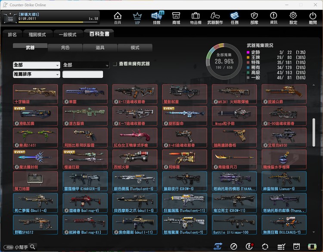Open the 青龍偃月刀 weapon card
This screenshot has height=252, width=323.
click(234, 159)
